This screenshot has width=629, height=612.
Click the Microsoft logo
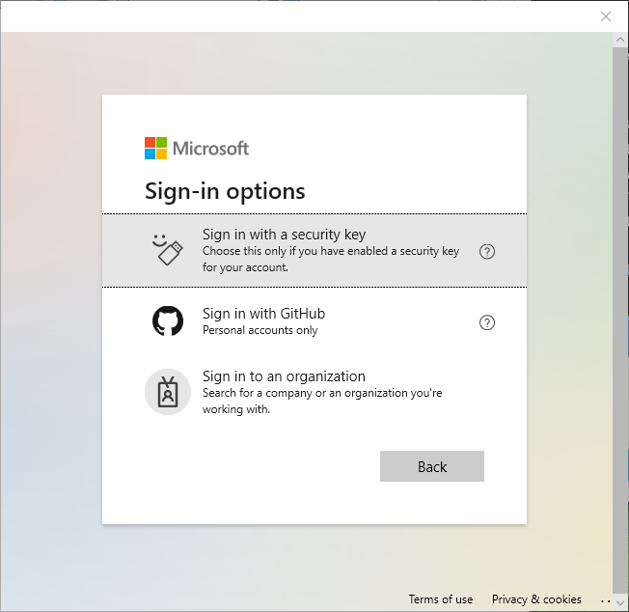pos(197,148)
